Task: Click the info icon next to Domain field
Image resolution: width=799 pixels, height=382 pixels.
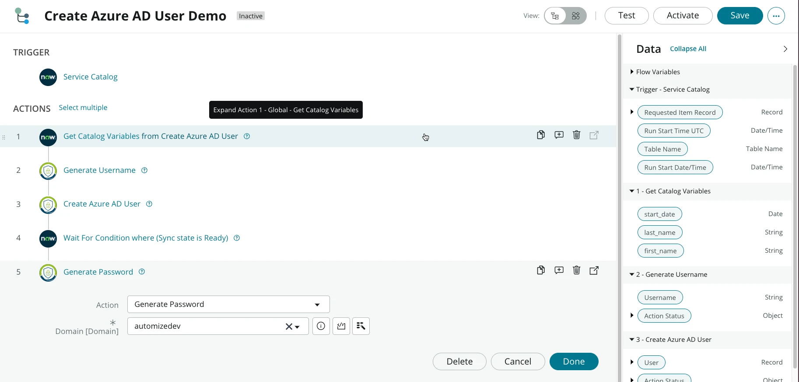Action: (321, 326)
